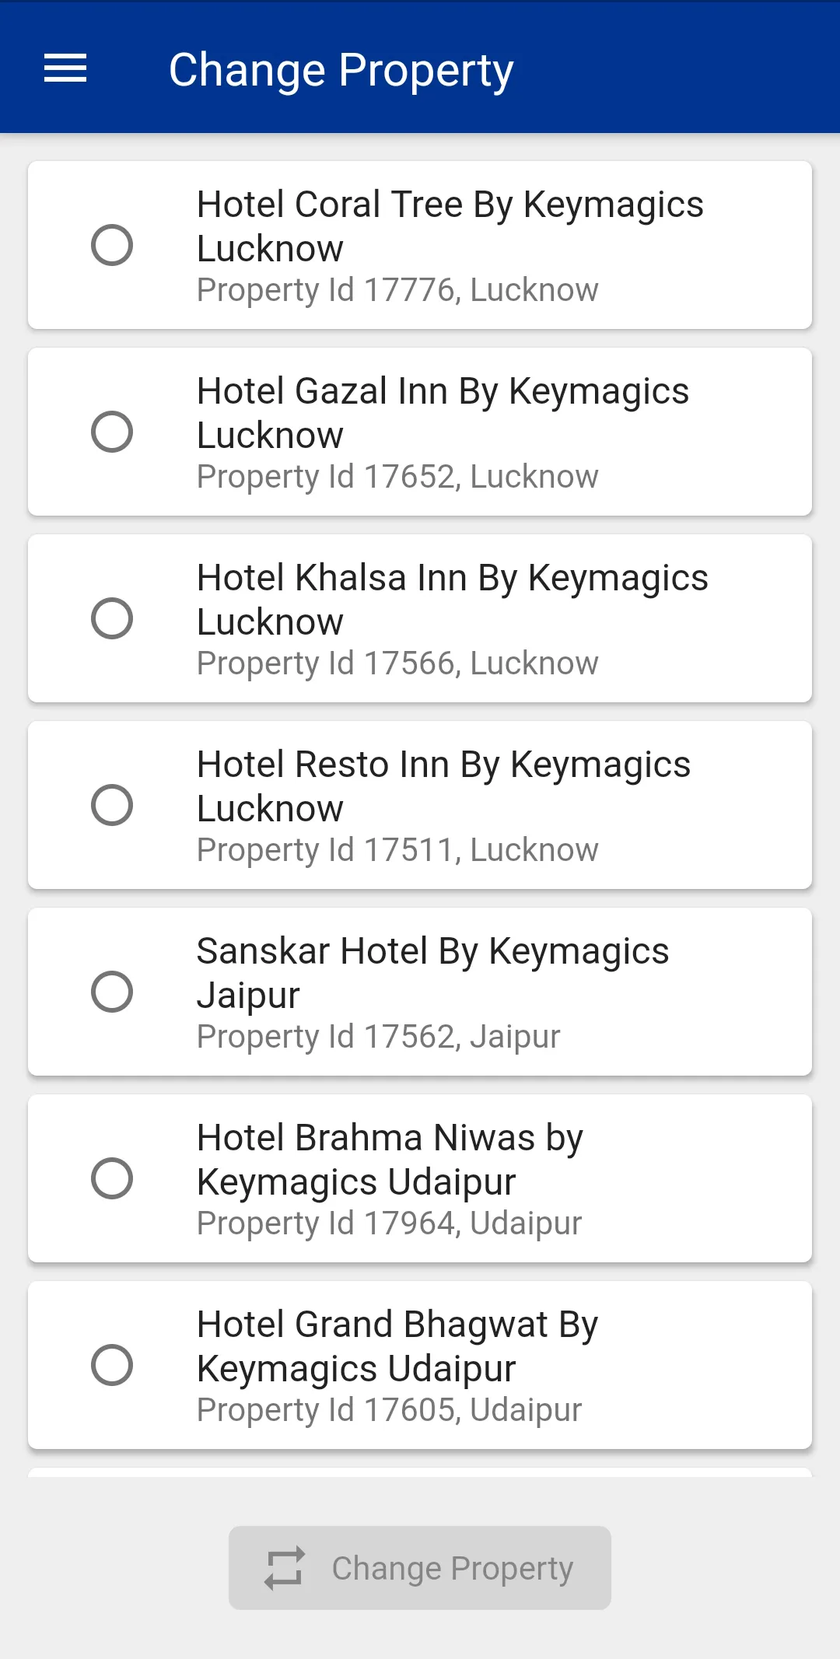Pick the Sanskar Hotel By Keymagics card
Image resolution: width=840 pixels, height=1659 pixels.
click(x=420, y=992)
